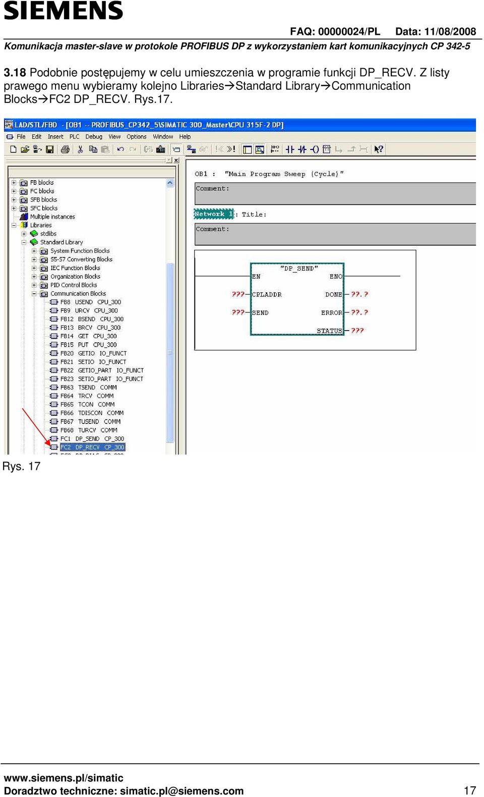Select FB22 GETIO_PART IO_FUNCT block

click(102, 370)
